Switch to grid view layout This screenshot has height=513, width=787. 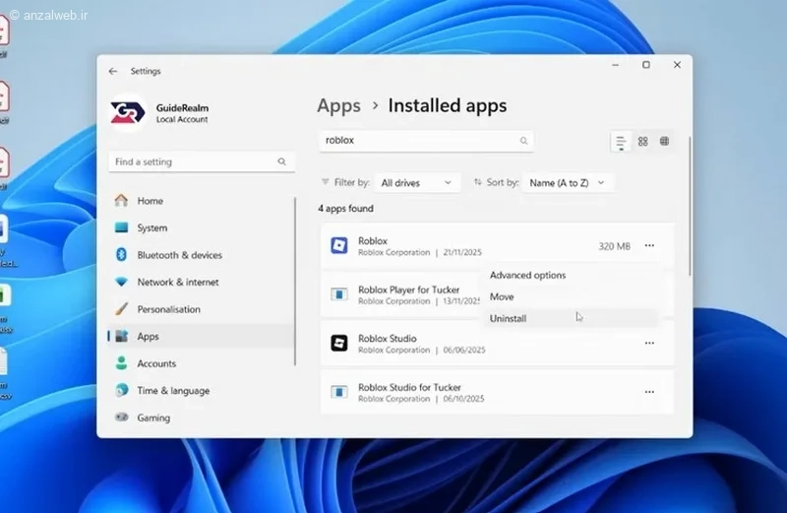click(643, 141)
